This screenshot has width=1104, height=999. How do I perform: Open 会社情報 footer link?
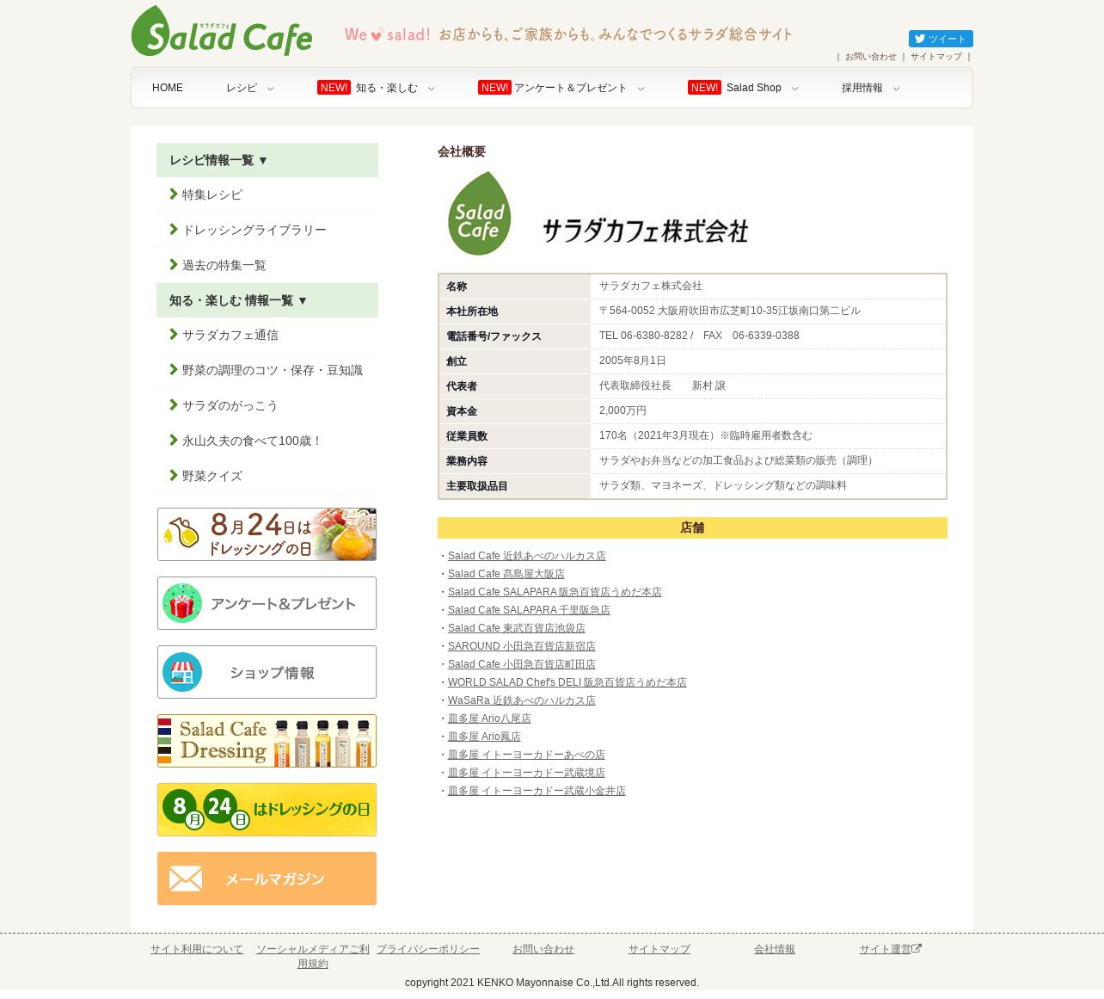point(775,949)
